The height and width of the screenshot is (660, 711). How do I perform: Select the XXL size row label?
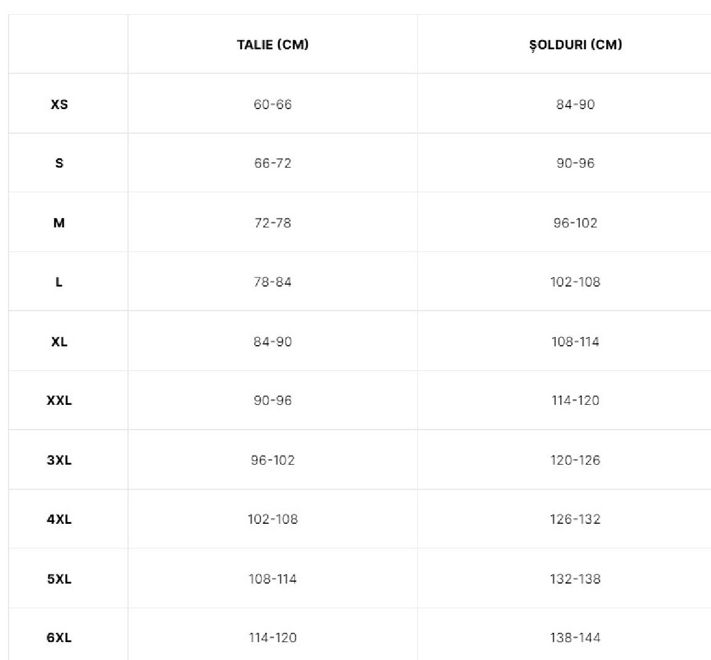(x=59, y=401)
